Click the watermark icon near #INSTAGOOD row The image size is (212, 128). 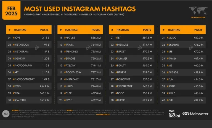coord(37,48)
